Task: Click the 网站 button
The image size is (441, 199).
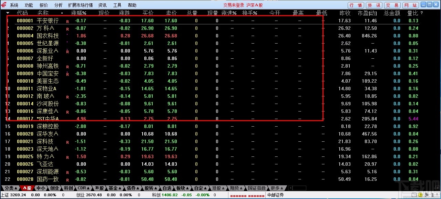Action: [x=410, y=5]
